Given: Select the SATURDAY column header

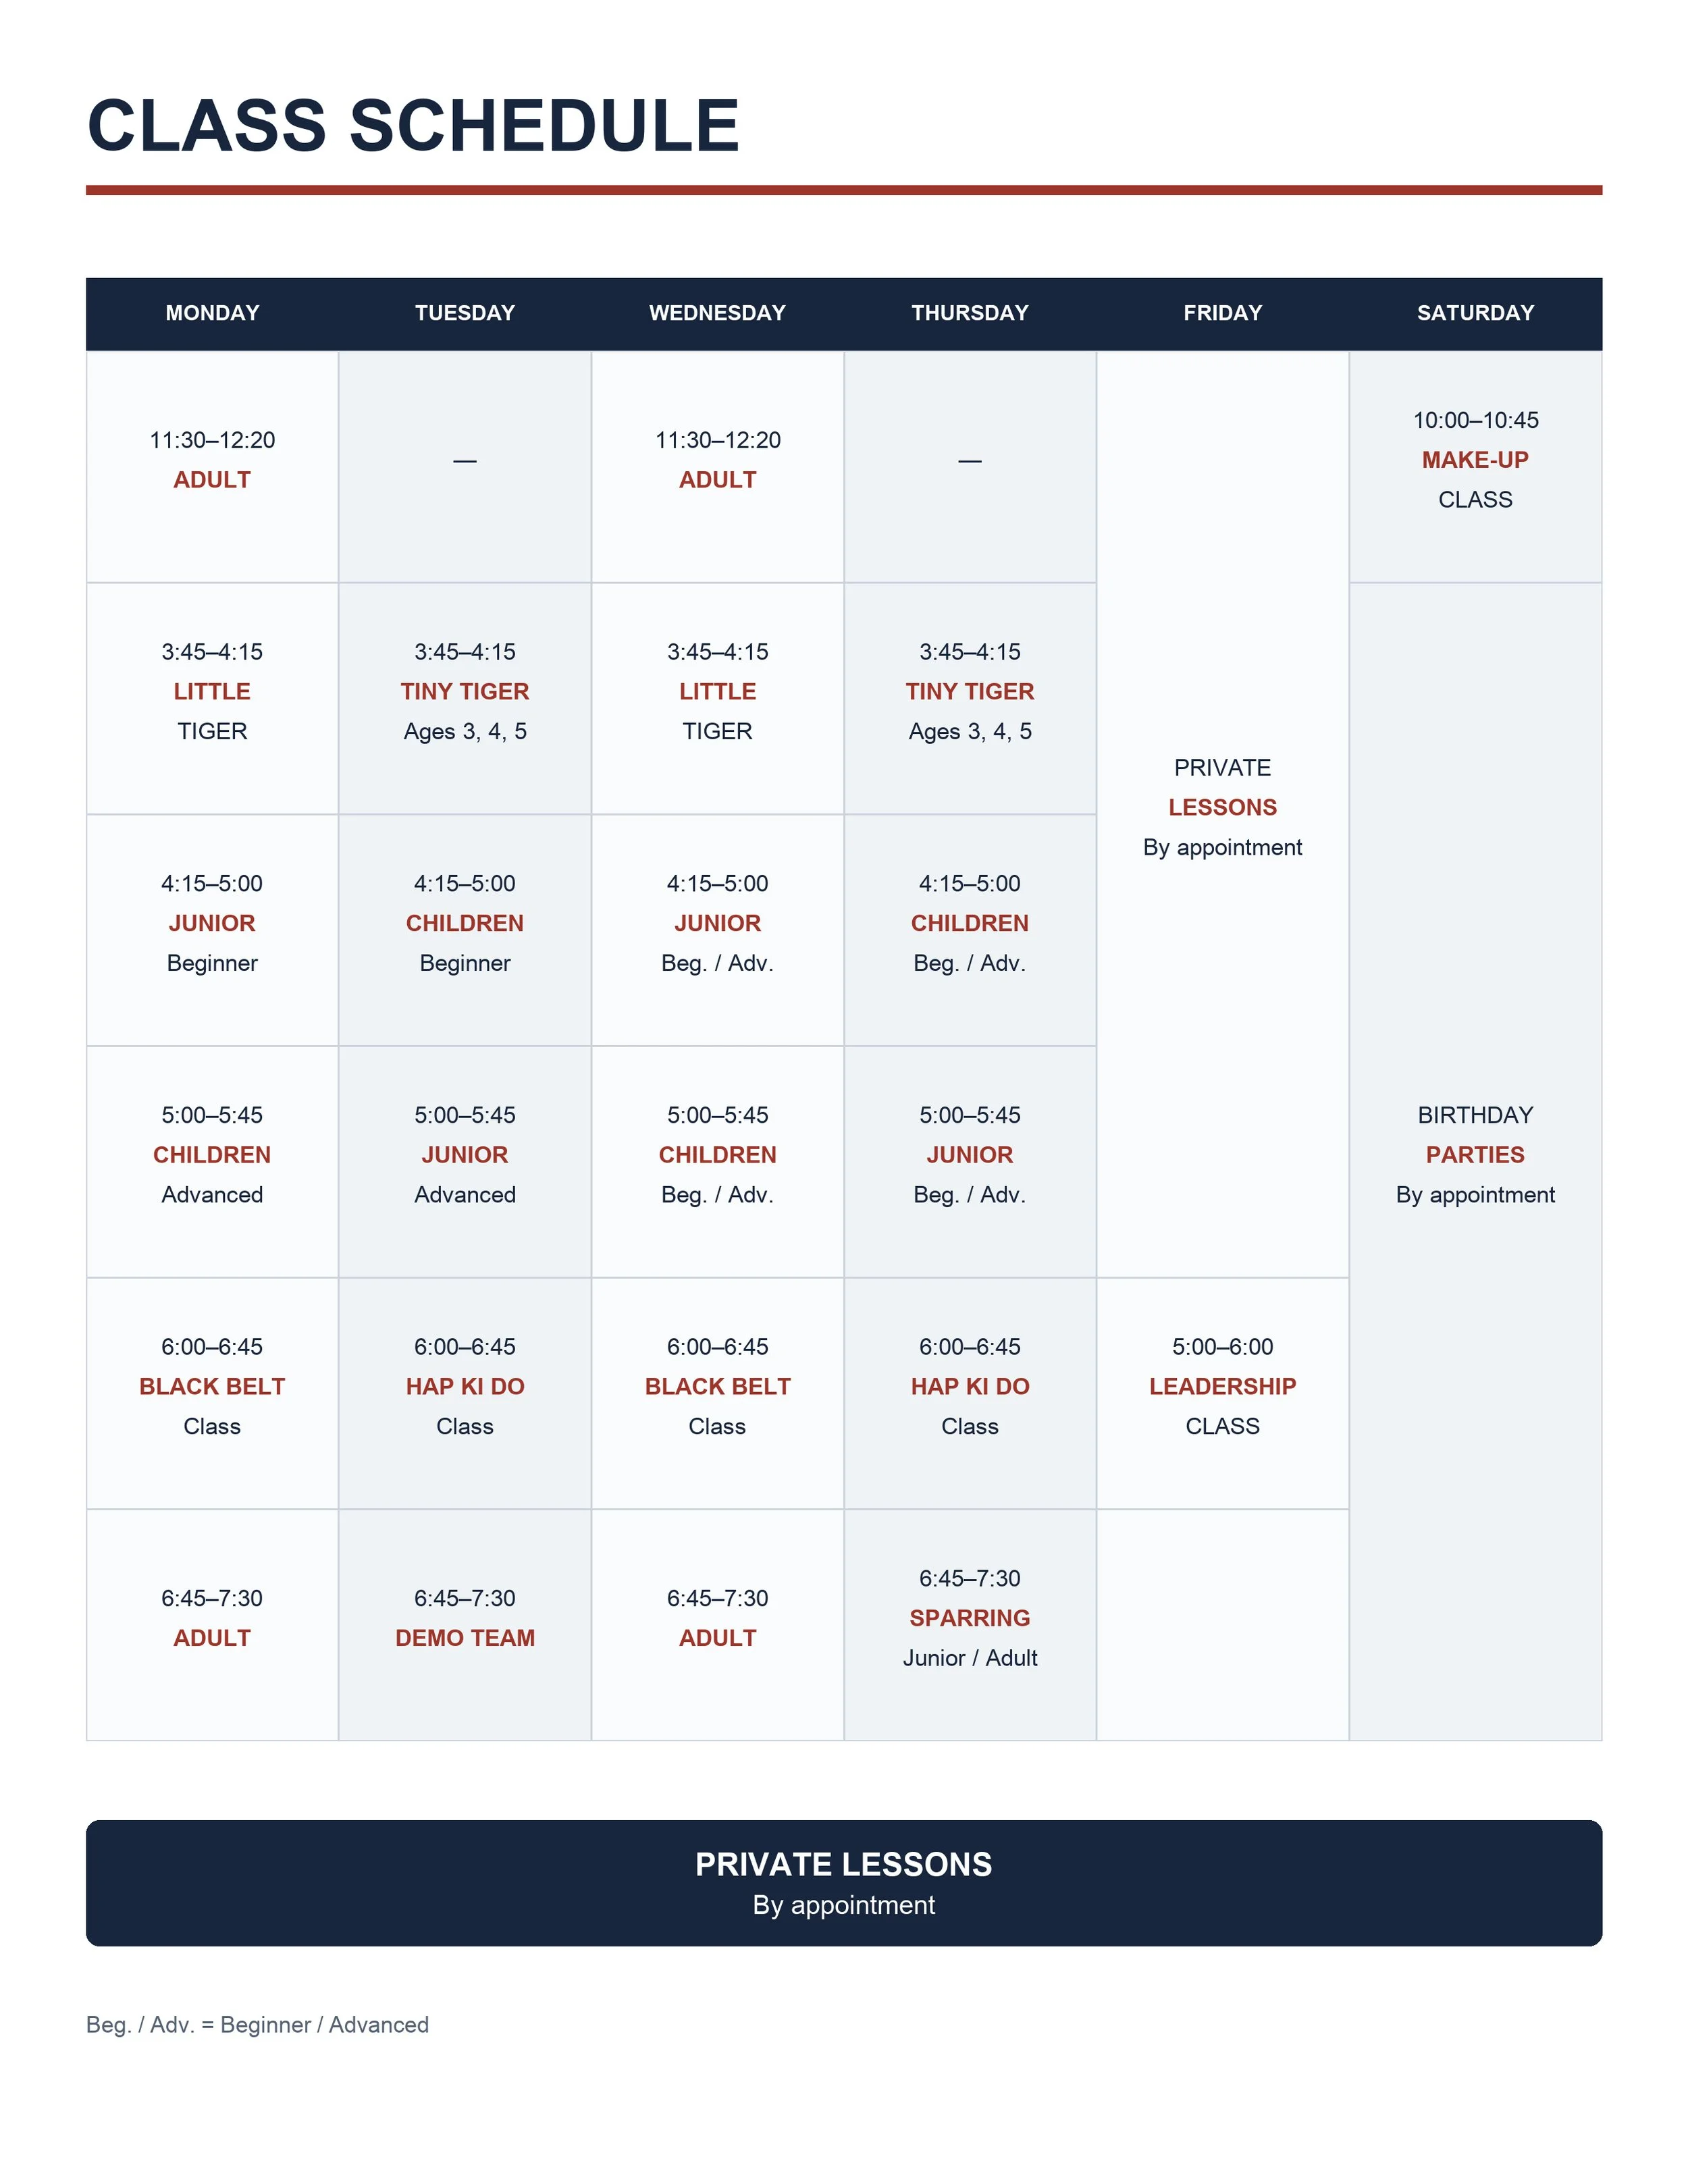Looking at the screenshot, I should [x=1475, y=313].
